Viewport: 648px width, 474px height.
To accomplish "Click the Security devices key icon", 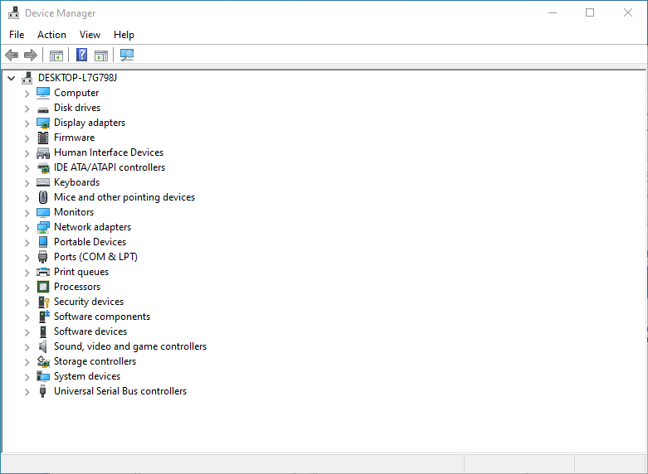I will point(43,302).
